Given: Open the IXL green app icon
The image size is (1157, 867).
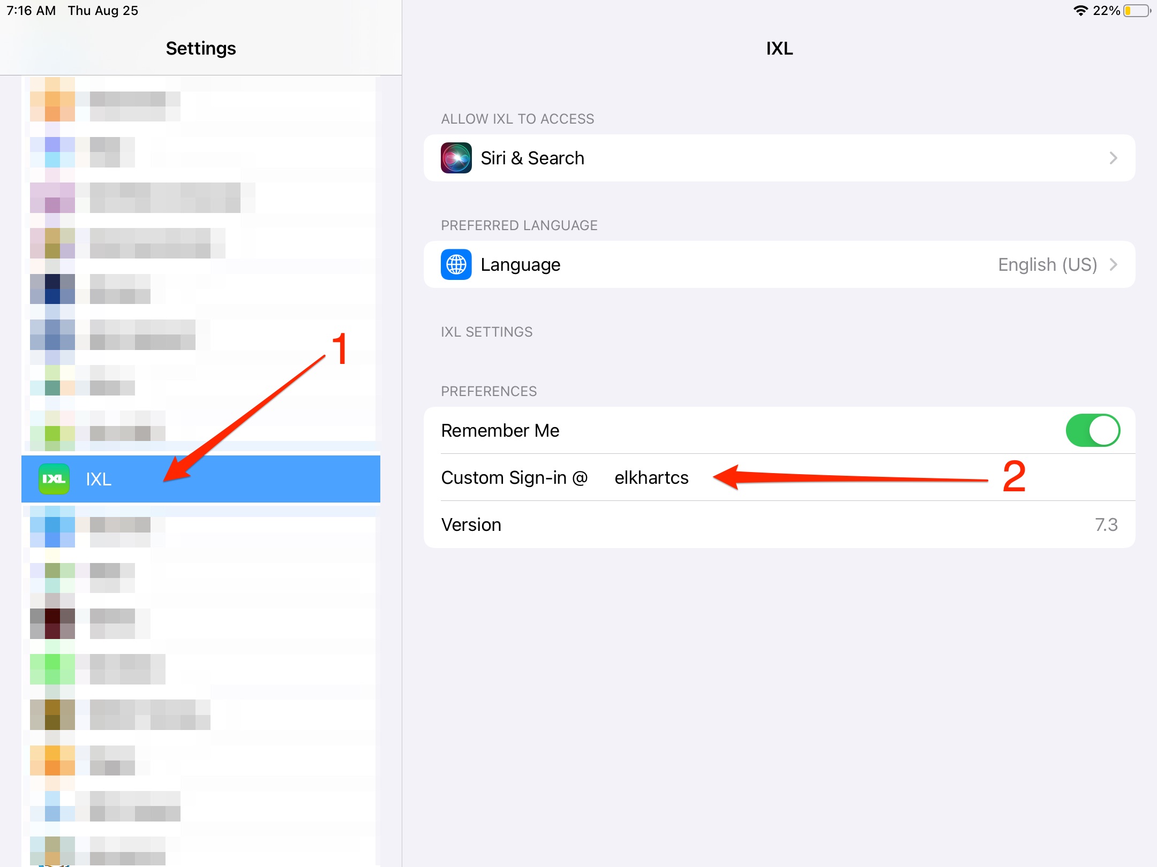Looking at the screenshot, I should click(x=54, y=479).
